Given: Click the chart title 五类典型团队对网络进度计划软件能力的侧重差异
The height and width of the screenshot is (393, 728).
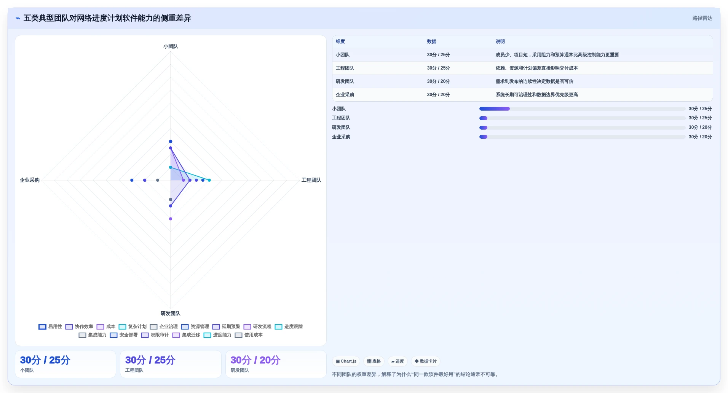Looking at the screenshot, I should (107, 18).
